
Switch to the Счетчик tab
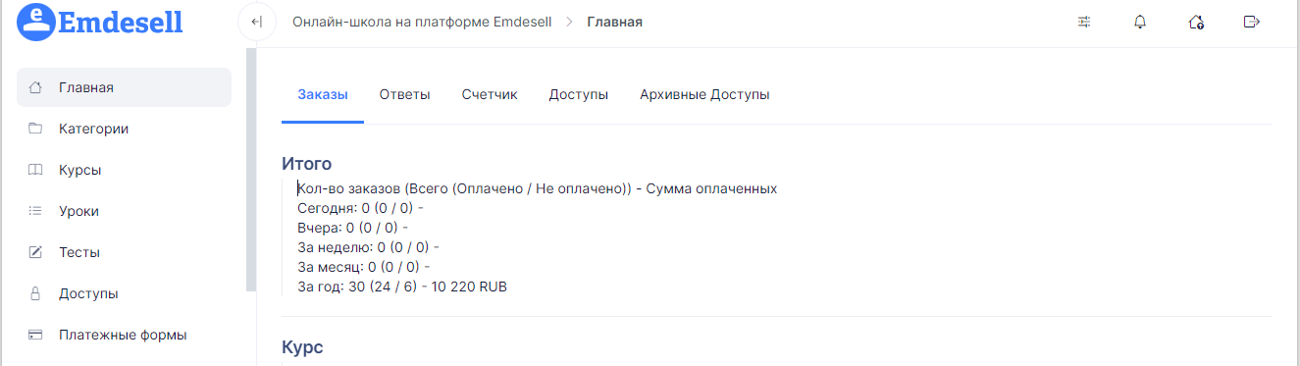(x=490, y=94)
